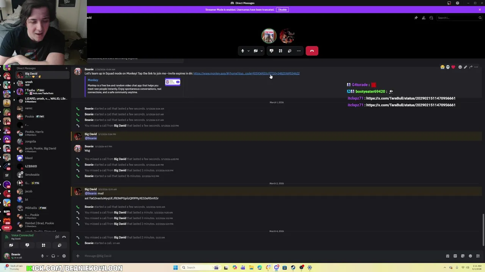Dismiss the Streamer Mode banner
This screenshot has height=272, width=485.
tap(480, 9)
